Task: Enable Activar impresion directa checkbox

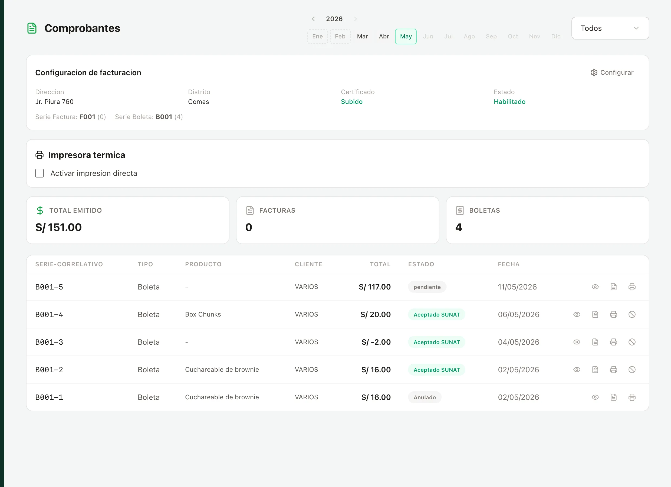Action: tap(39, 173)
